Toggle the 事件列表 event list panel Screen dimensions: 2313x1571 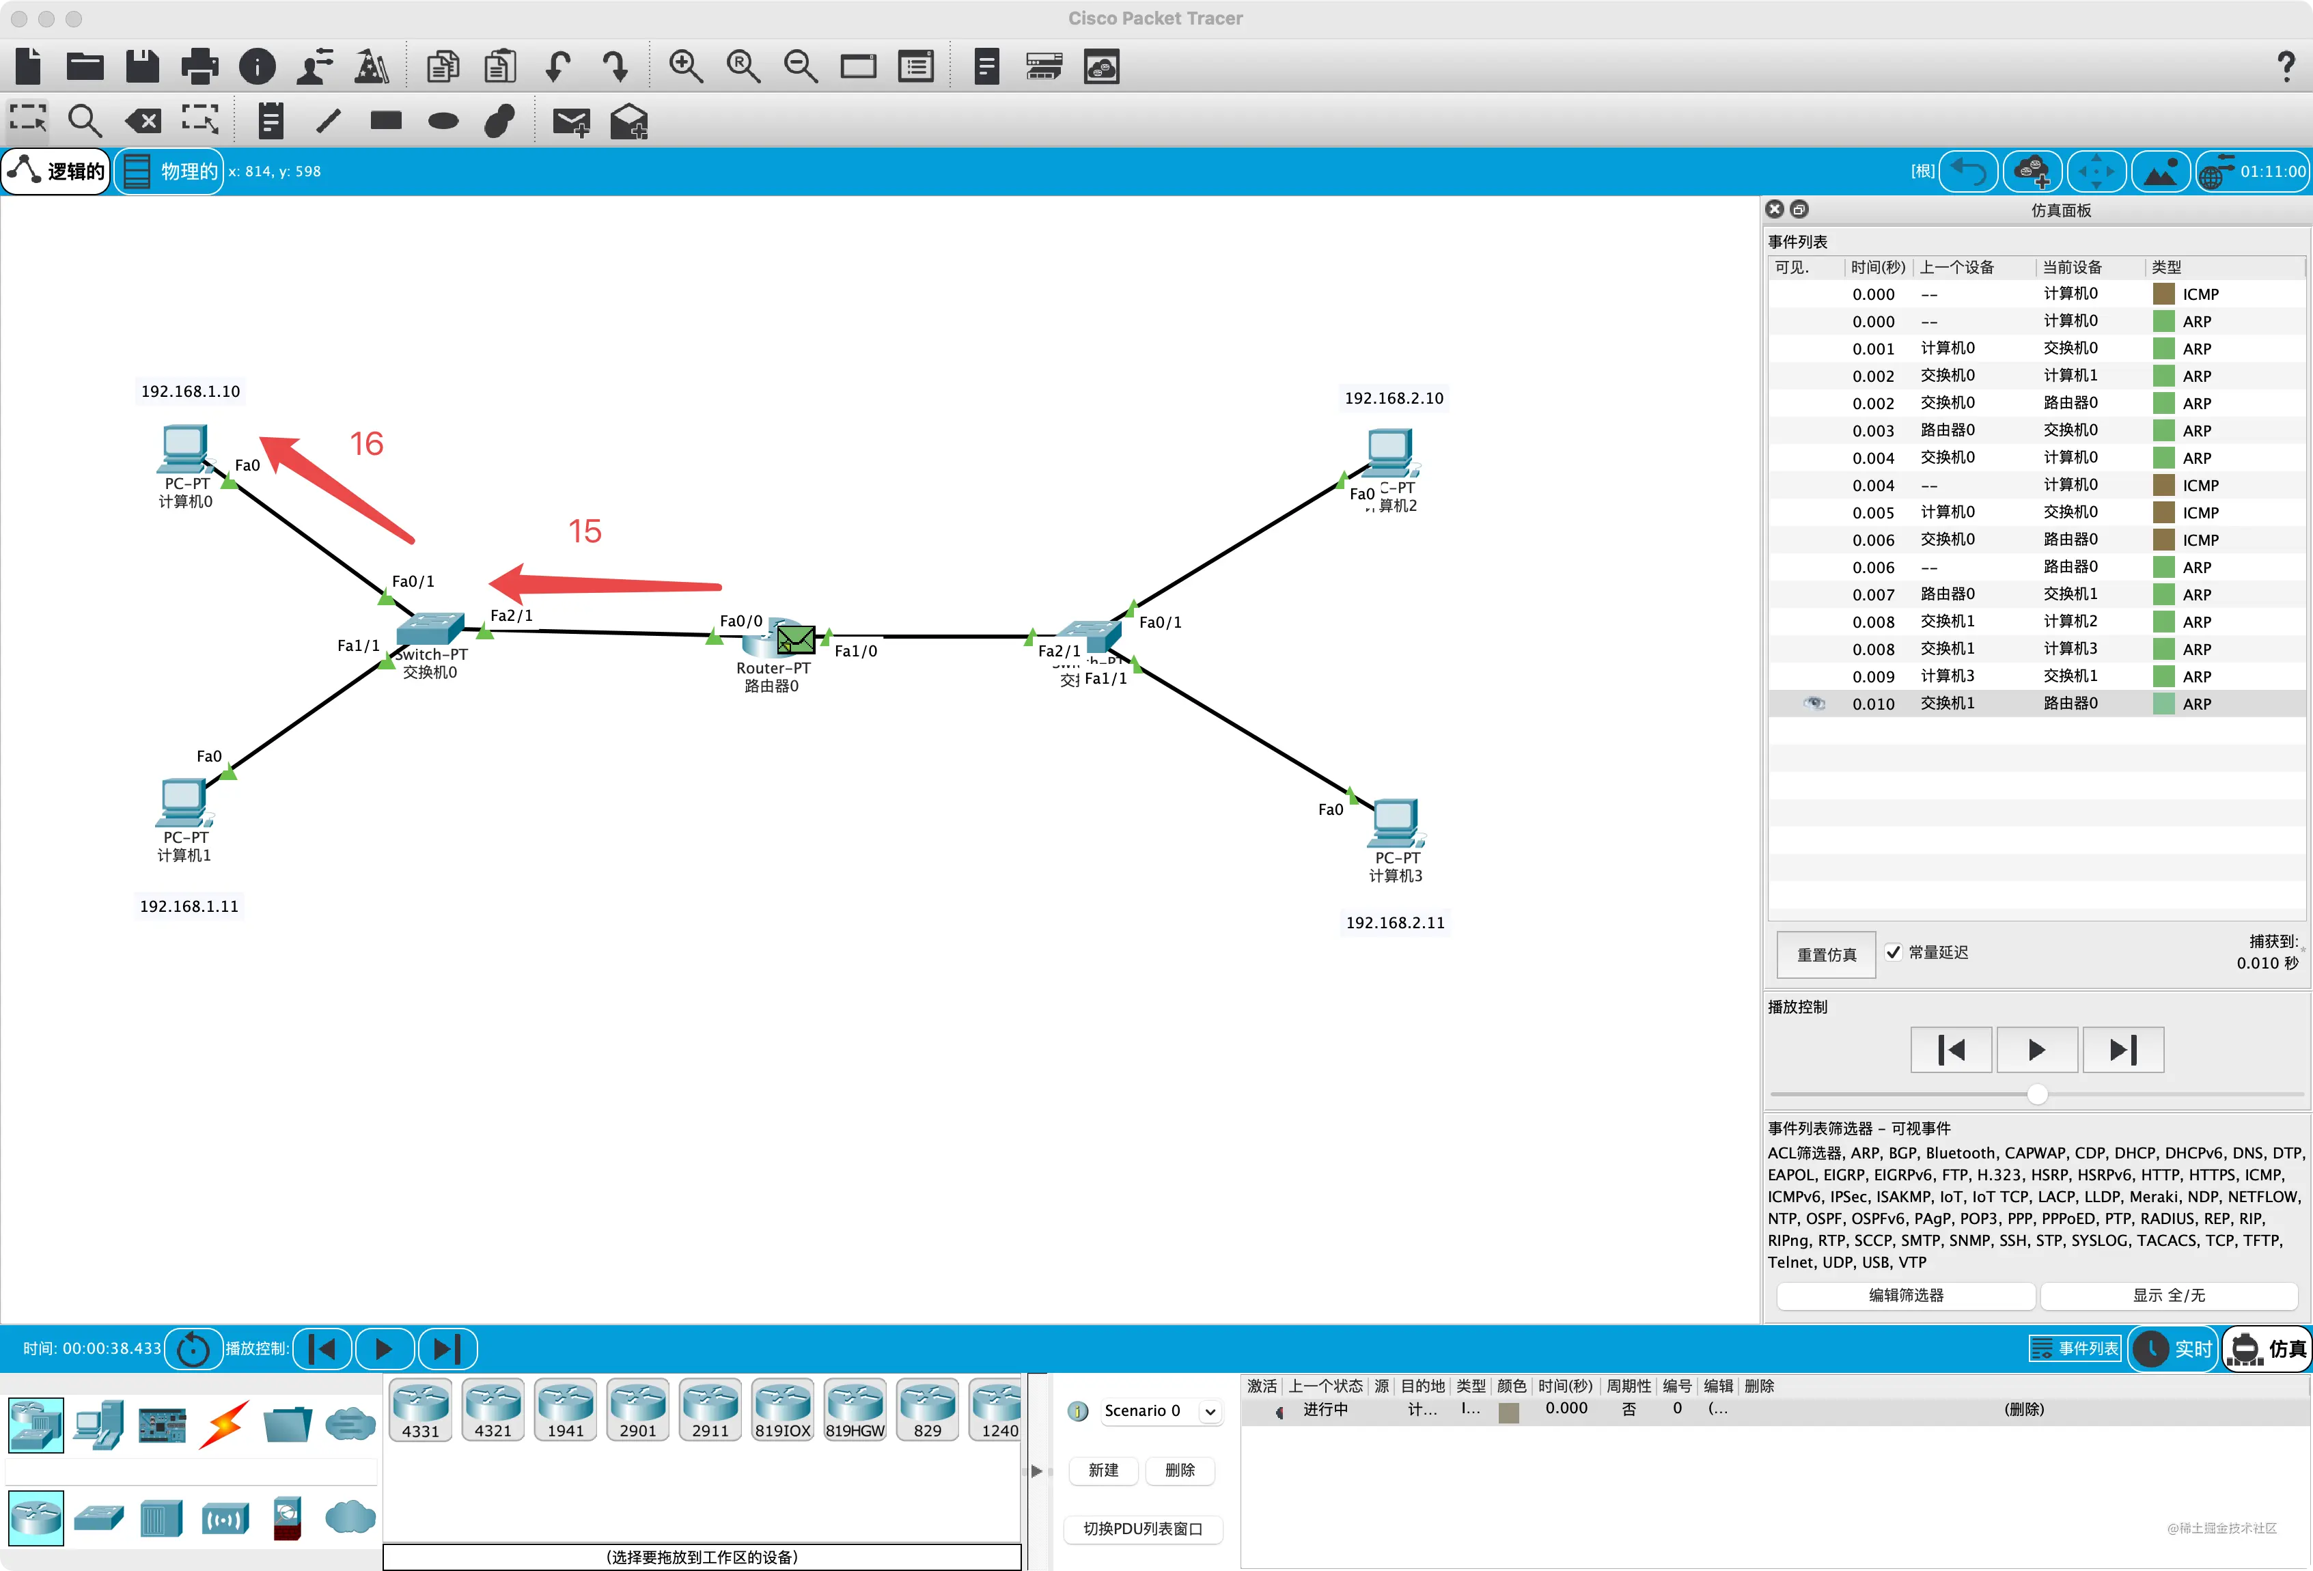click(2075, 1349)
